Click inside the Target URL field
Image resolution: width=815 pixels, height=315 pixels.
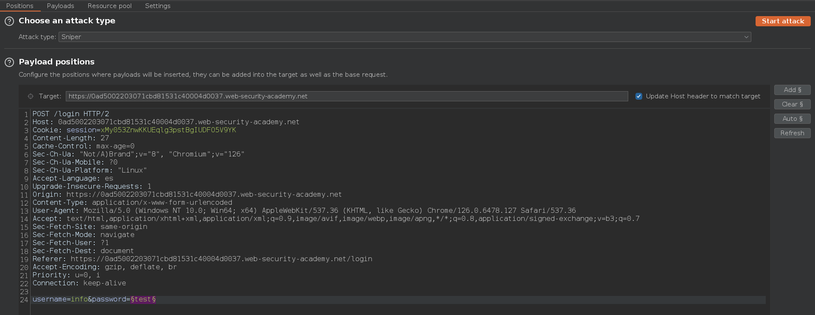(x=346, y=96)
